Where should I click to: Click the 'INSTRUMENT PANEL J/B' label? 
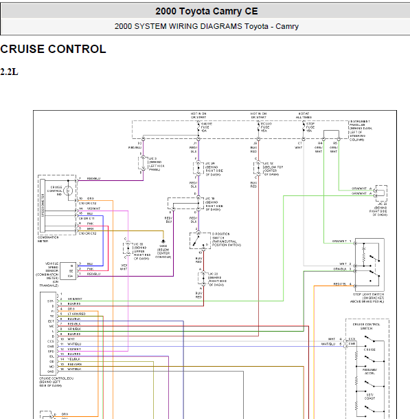pos(361,131)
